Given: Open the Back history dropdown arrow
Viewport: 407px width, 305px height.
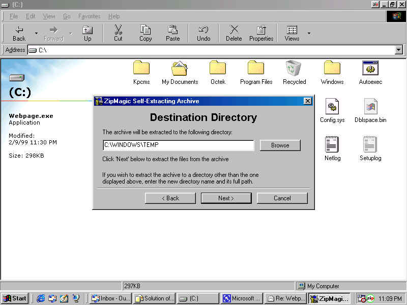Looking at the screenshot, I should [36, 33].
